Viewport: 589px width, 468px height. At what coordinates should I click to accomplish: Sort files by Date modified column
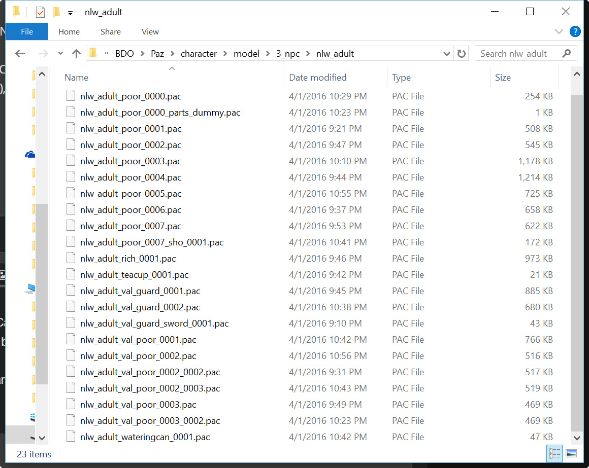318,78
